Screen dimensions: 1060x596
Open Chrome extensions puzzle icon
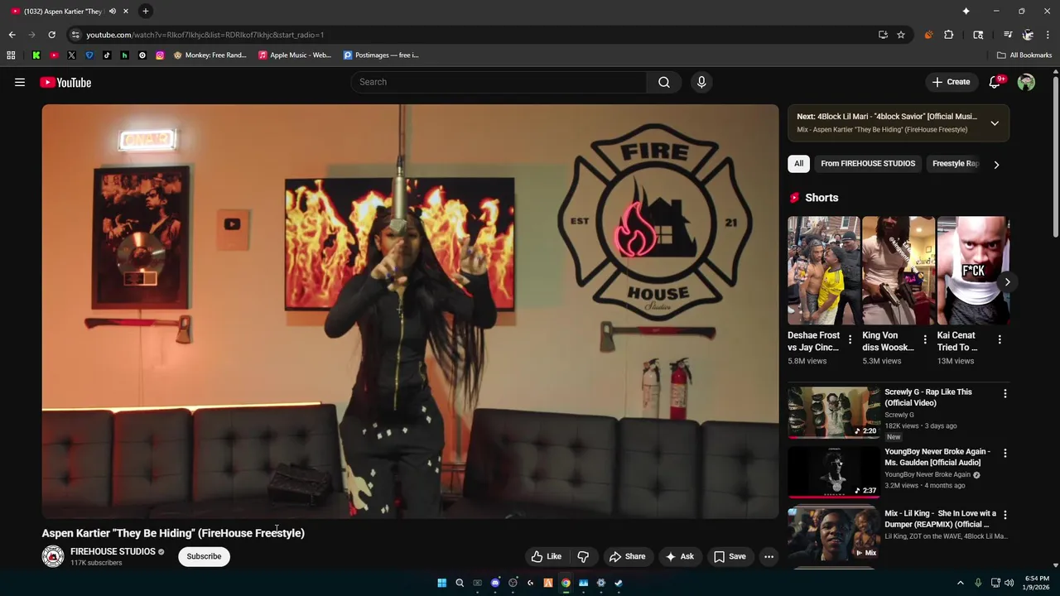[x=949, y=35]
